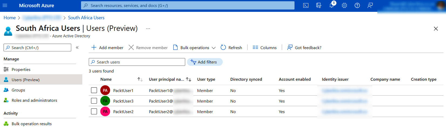
Task: Click the Groups people icon
Action: 6,90
